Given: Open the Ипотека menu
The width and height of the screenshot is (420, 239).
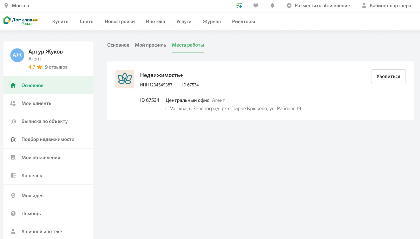Looking at the screenshot, I should point(155,22).
